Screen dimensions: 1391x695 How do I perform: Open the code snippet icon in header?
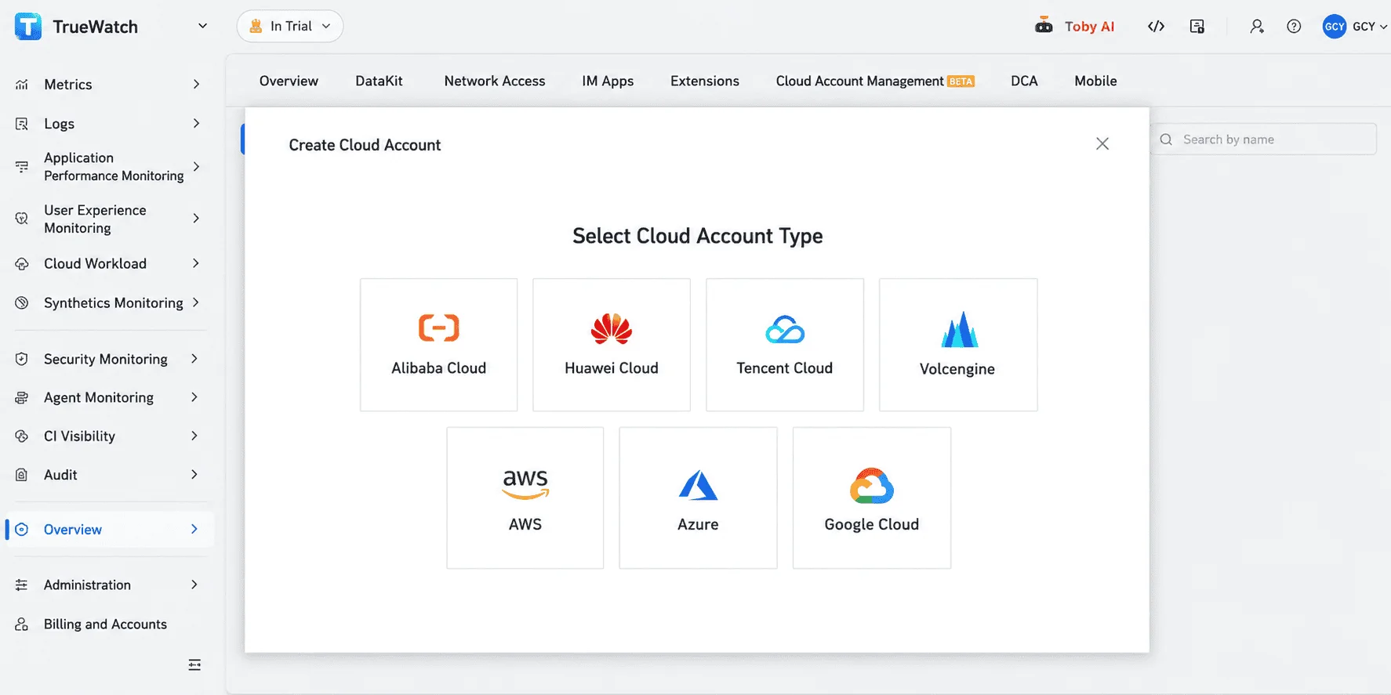tap(1156, 27)
